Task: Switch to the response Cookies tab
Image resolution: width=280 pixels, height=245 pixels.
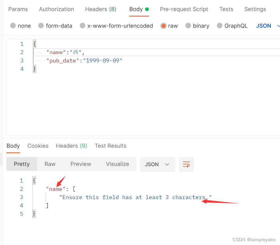Action: (38, 146)
